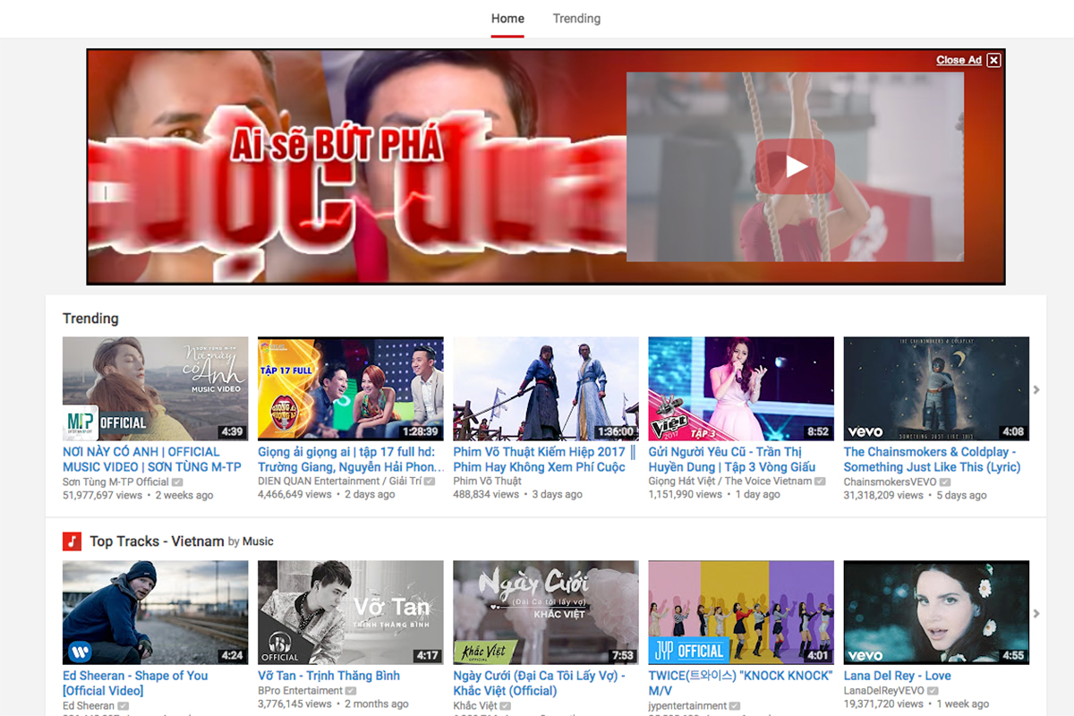Click the 4:39 duration badge

click(x=232, y=431)
